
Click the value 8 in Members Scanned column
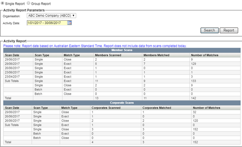coord(96,64)
